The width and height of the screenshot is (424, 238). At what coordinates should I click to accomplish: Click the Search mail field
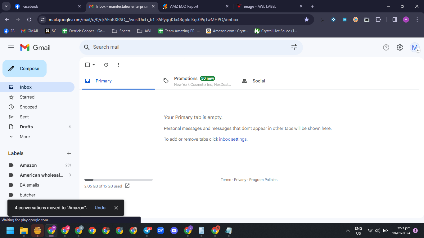coord(191,47)
